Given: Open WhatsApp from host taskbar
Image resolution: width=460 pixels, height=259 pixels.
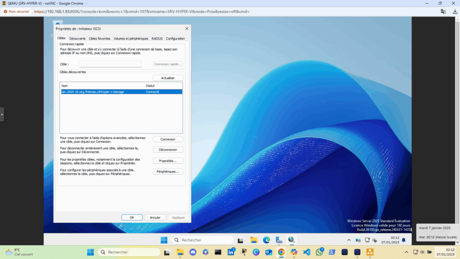Looking at the screenshot, I should tap(319, 252).
